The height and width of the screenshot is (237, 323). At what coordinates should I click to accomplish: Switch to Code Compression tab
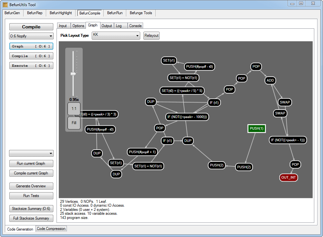(x=51, y=229)
